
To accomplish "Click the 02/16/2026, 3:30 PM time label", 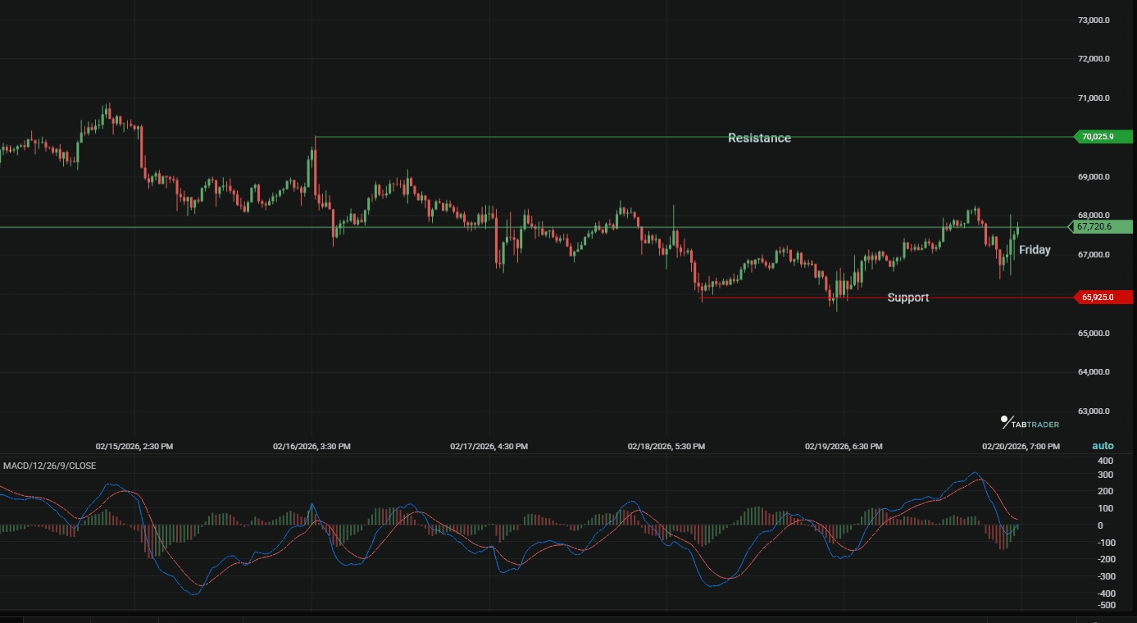I will tap(312, 447).
